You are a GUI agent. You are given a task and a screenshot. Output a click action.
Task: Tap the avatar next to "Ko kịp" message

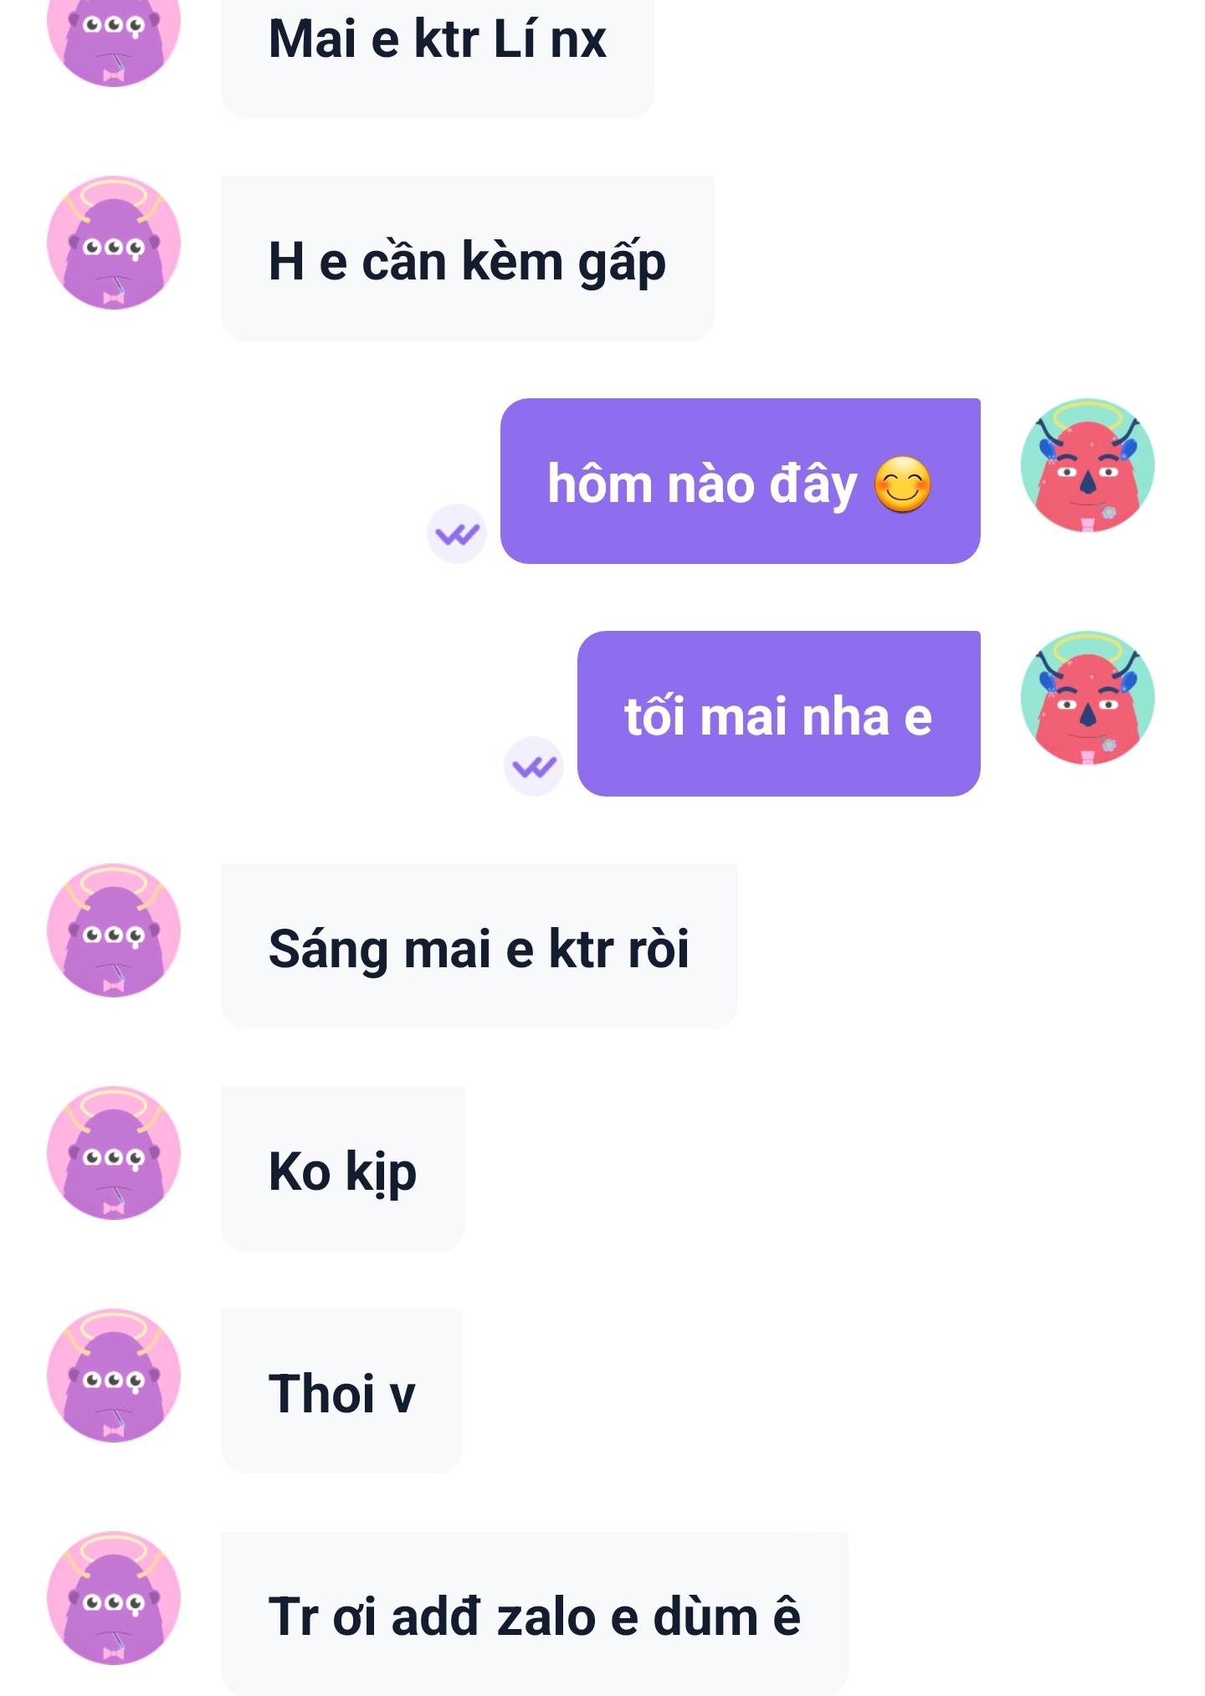114,1153
